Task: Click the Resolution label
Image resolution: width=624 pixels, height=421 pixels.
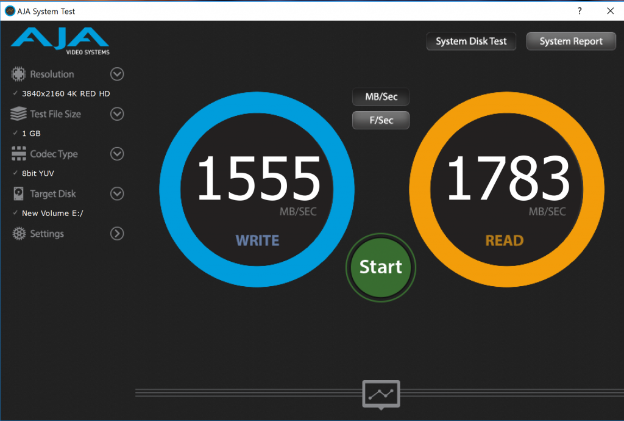Action: pyautogui.click(x=52, y=74)
